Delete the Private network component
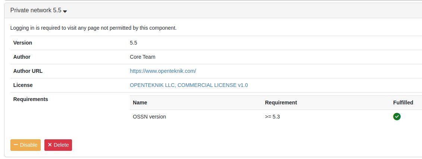 58,145
